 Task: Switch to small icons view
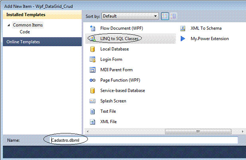pos(165,16)
